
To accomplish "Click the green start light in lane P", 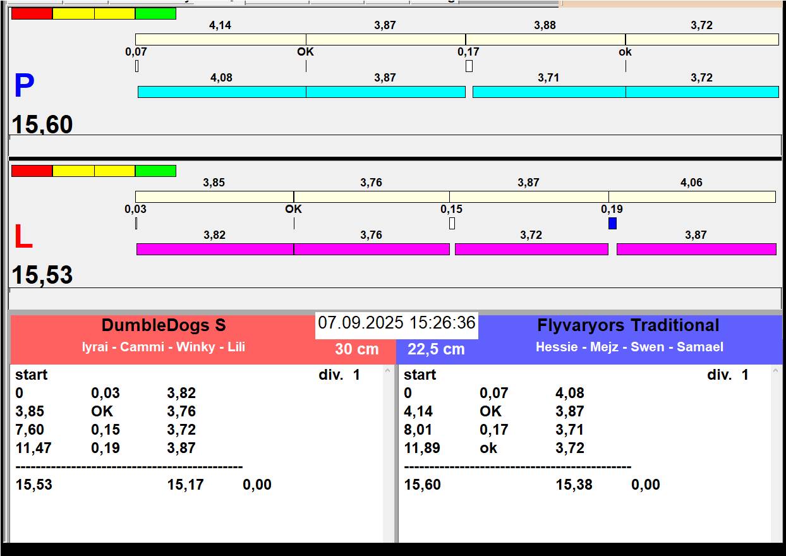I will point(155,13).
